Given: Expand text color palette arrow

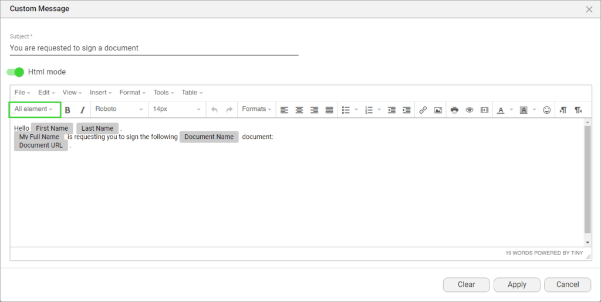Looking at the screenshot, I should click(511, 110).
